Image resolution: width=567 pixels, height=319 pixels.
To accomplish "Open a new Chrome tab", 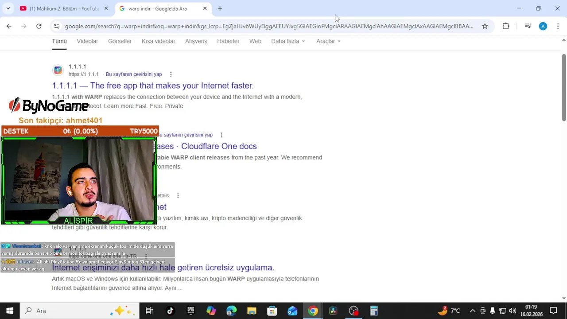I will click(220, 8).
